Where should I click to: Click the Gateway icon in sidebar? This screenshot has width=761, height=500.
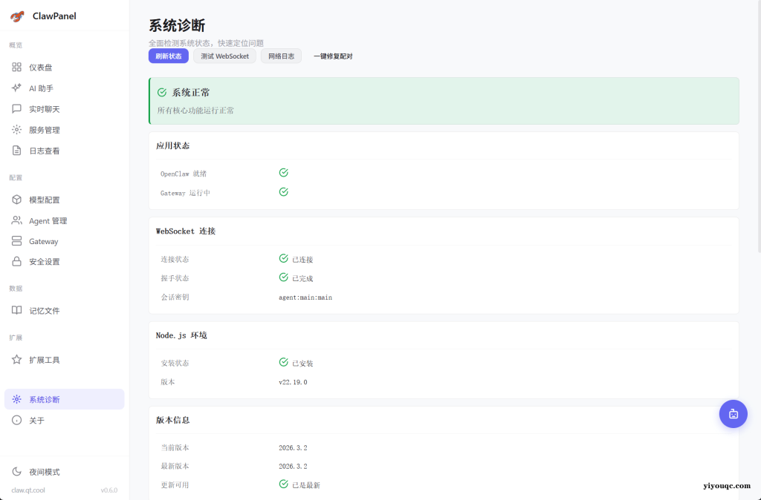point(16,240)
